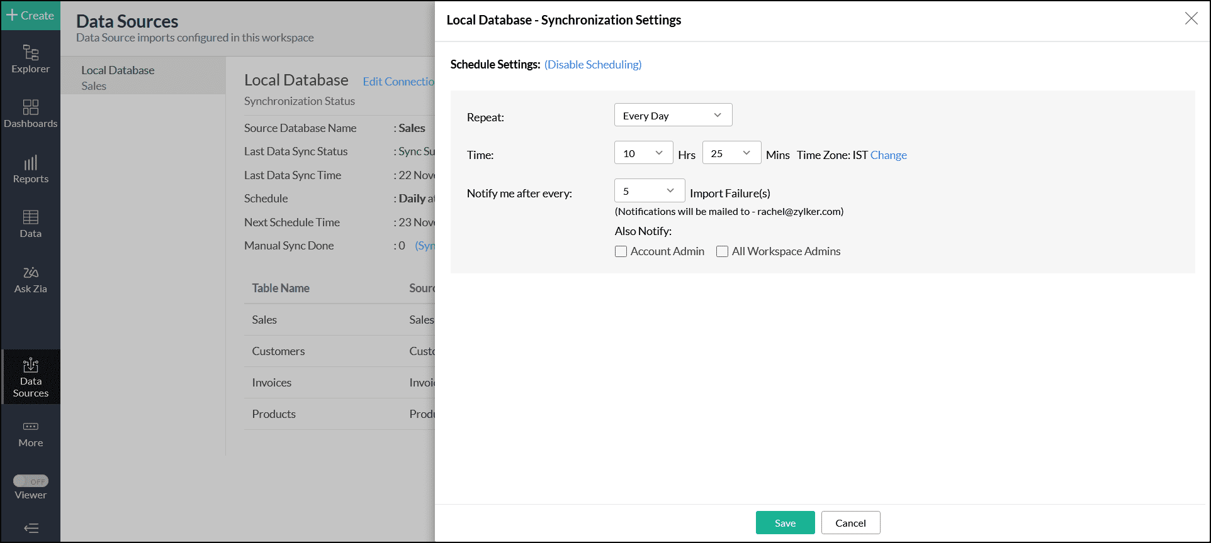The image size is (1211, 543).
Task: Open the Explorer icon in sidebar
Action: 30,58
